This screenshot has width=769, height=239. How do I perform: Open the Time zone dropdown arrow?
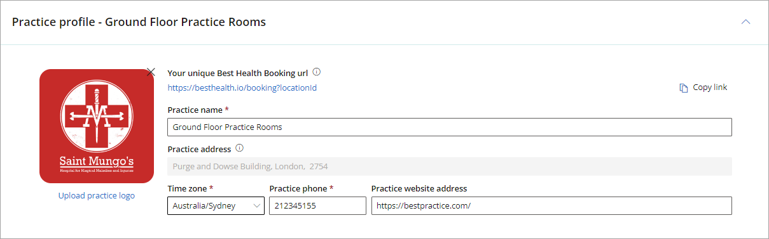pos(257,206)
